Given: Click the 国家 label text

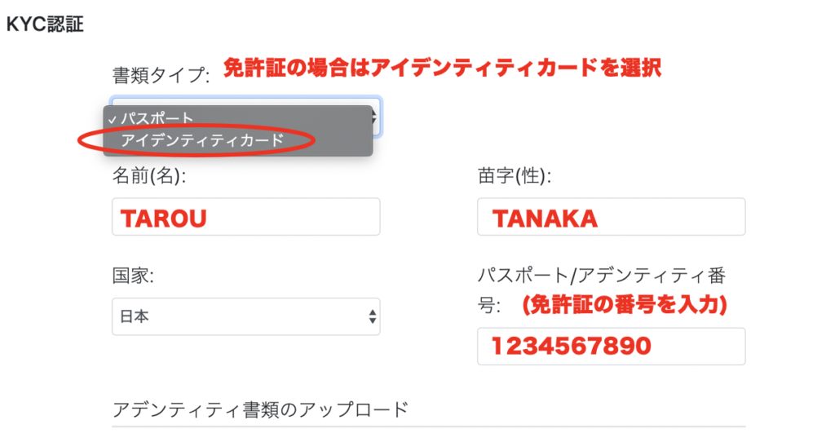Looking at the screenshot, I should (x=133, y=276).
